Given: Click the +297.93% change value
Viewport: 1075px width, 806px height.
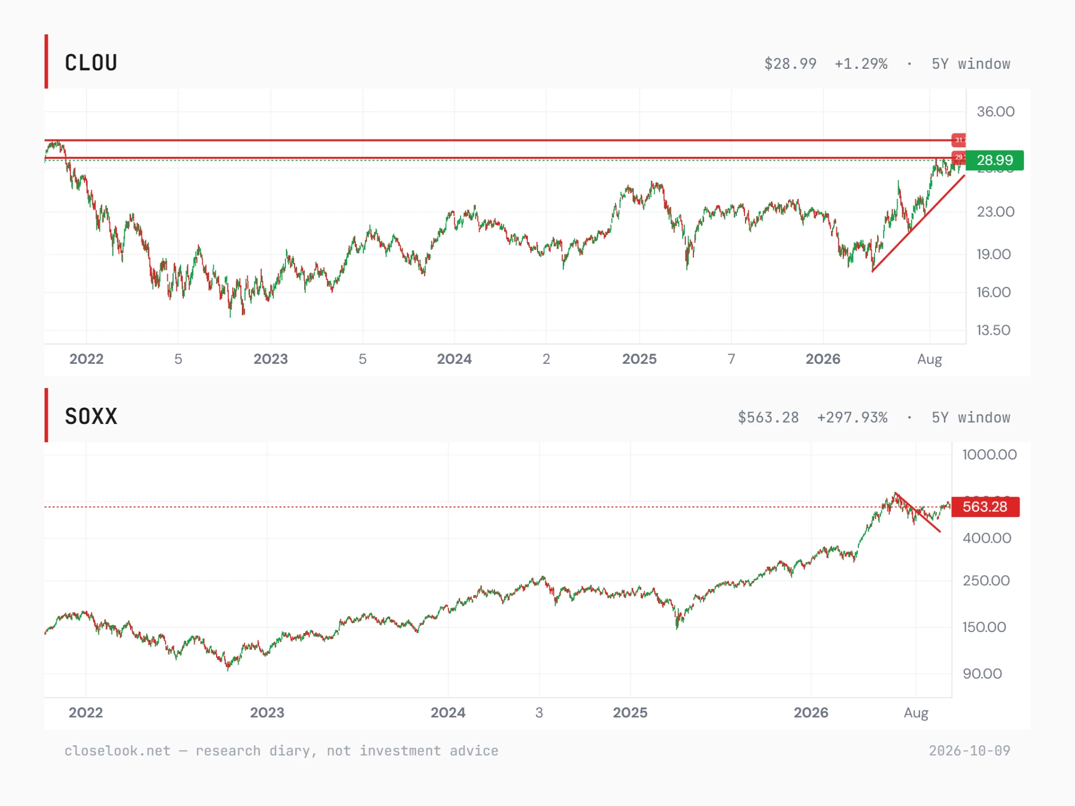Looking at the screenshot, I should (x=852, y=417).
